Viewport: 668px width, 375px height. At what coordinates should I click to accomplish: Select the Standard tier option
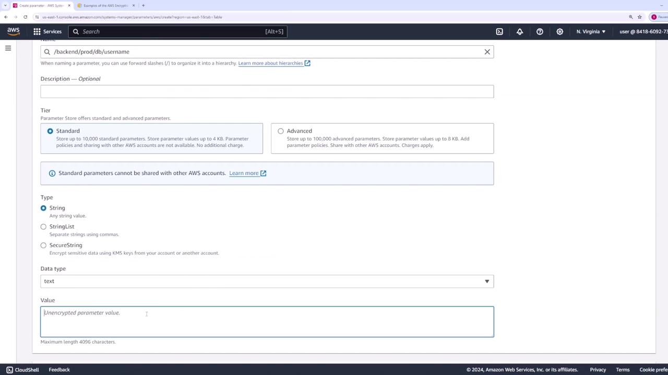[x=50, y=131]
